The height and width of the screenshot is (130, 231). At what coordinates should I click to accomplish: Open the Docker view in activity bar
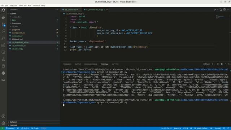coord(3,18)
